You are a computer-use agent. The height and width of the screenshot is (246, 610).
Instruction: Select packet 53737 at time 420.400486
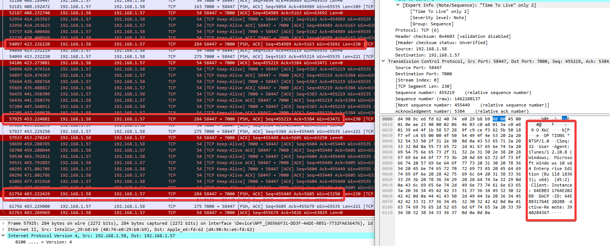point(187,32)
